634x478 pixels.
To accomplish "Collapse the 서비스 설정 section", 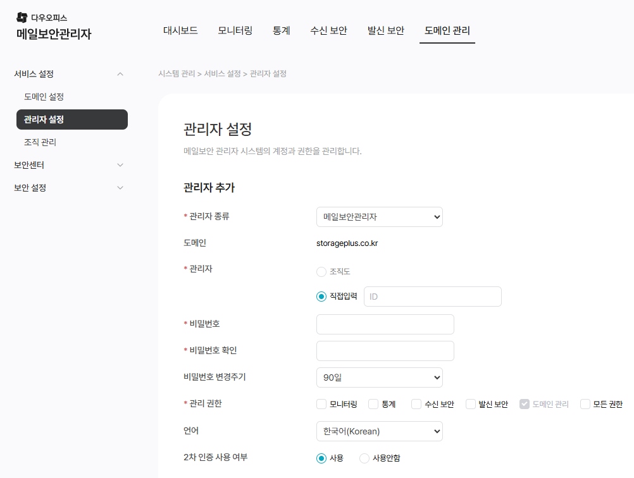I will 120,74.
